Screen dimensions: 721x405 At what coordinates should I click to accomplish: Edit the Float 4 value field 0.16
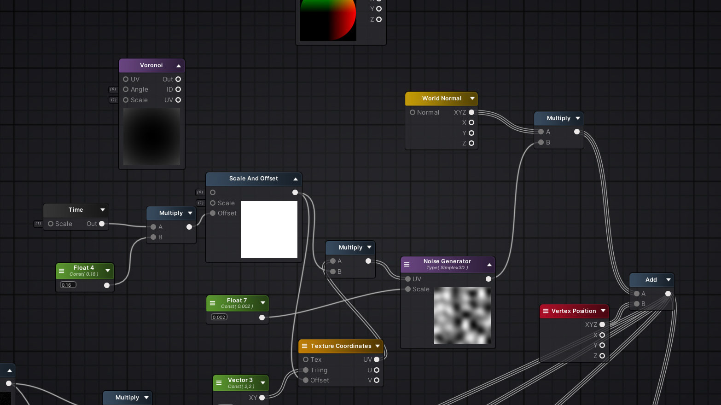point(68,285)
